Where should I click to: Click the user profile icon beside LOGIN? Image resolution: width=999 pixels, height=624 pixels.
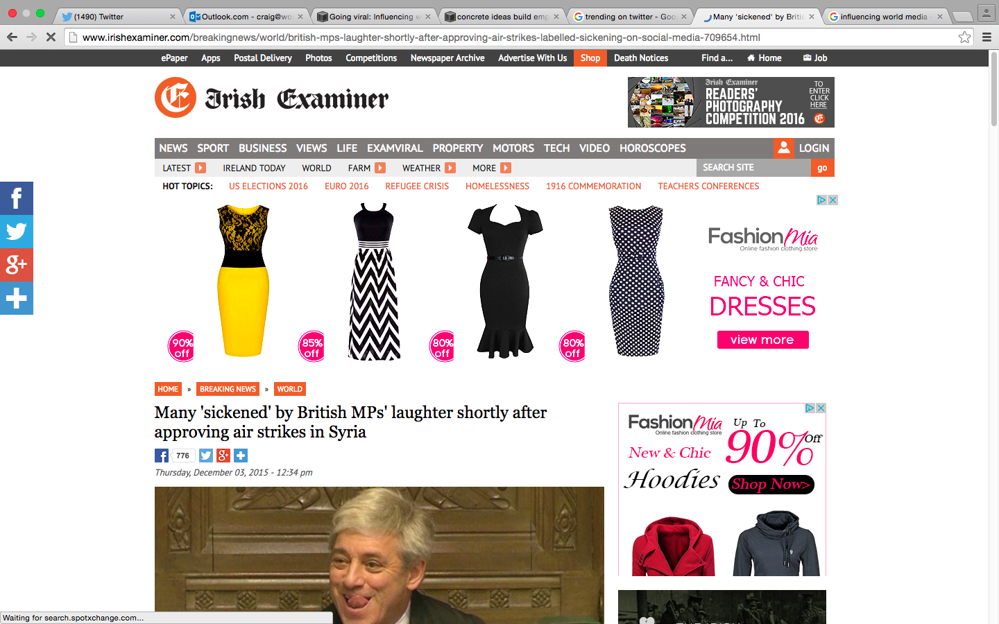pos(784,148)
